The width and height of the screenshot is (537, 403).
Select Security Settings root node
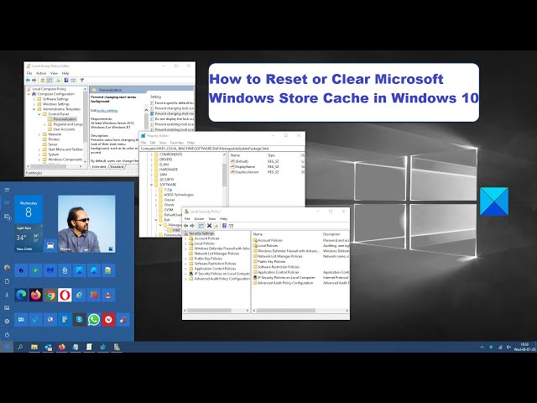click(199, 233)
